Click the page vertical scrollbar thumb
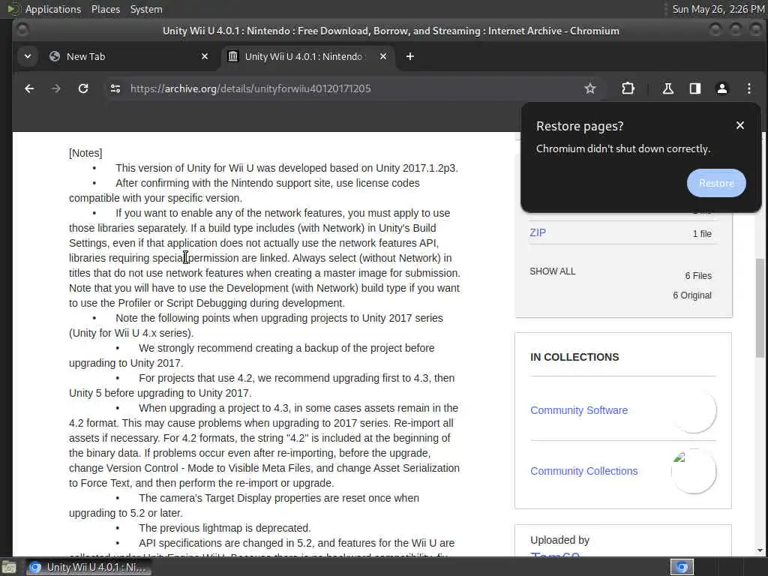This screenshot has width=768, height=576. (760, 307)
